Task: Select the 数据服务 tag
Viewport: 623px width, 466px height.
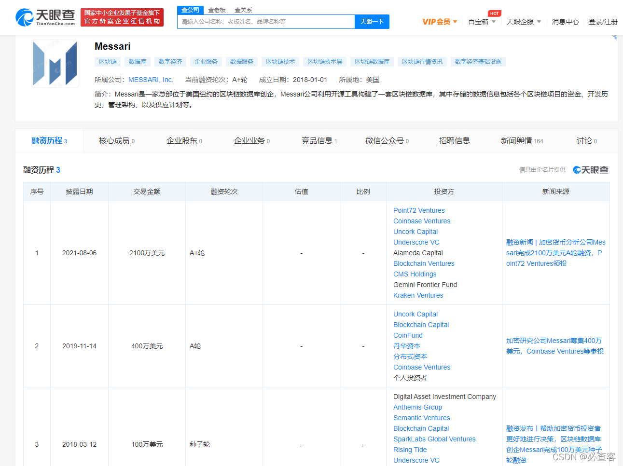Action: 242,62
